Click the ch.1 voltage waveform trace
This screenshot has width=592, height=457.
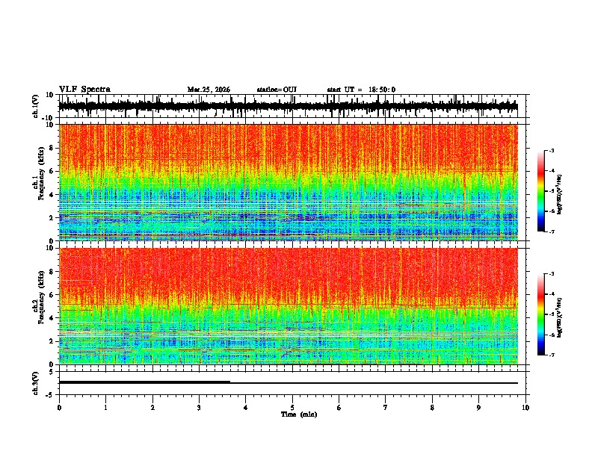tap(288, 106)
